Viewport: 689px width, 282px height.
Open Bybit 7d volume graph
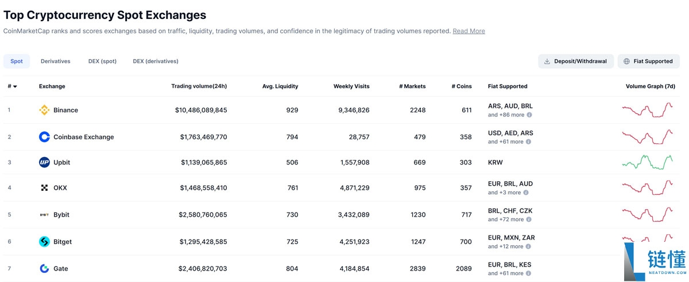(x=648, y=214)
